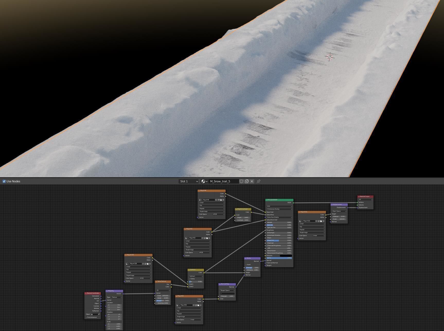Enable Clamp checkbox in Subtract node
This screenshot has width=444, height=331.
pos(190,279)
